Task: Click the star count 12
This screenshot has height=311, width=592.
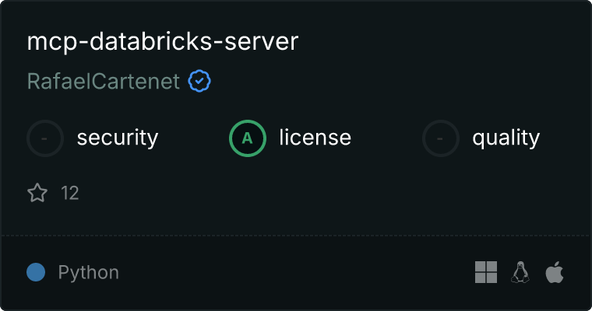Action: tap(70, 193)
